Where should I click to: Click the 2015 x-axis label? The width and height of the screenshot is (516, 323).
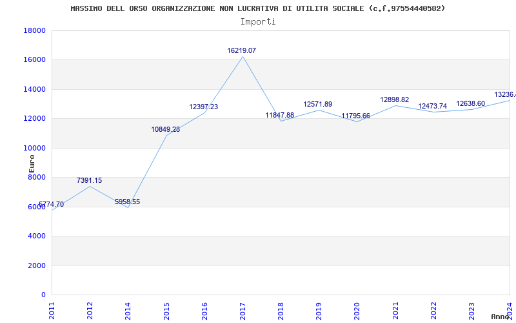166,311
